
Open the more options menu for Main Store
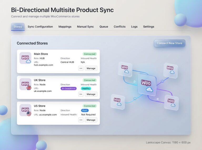tap(81, 68)
